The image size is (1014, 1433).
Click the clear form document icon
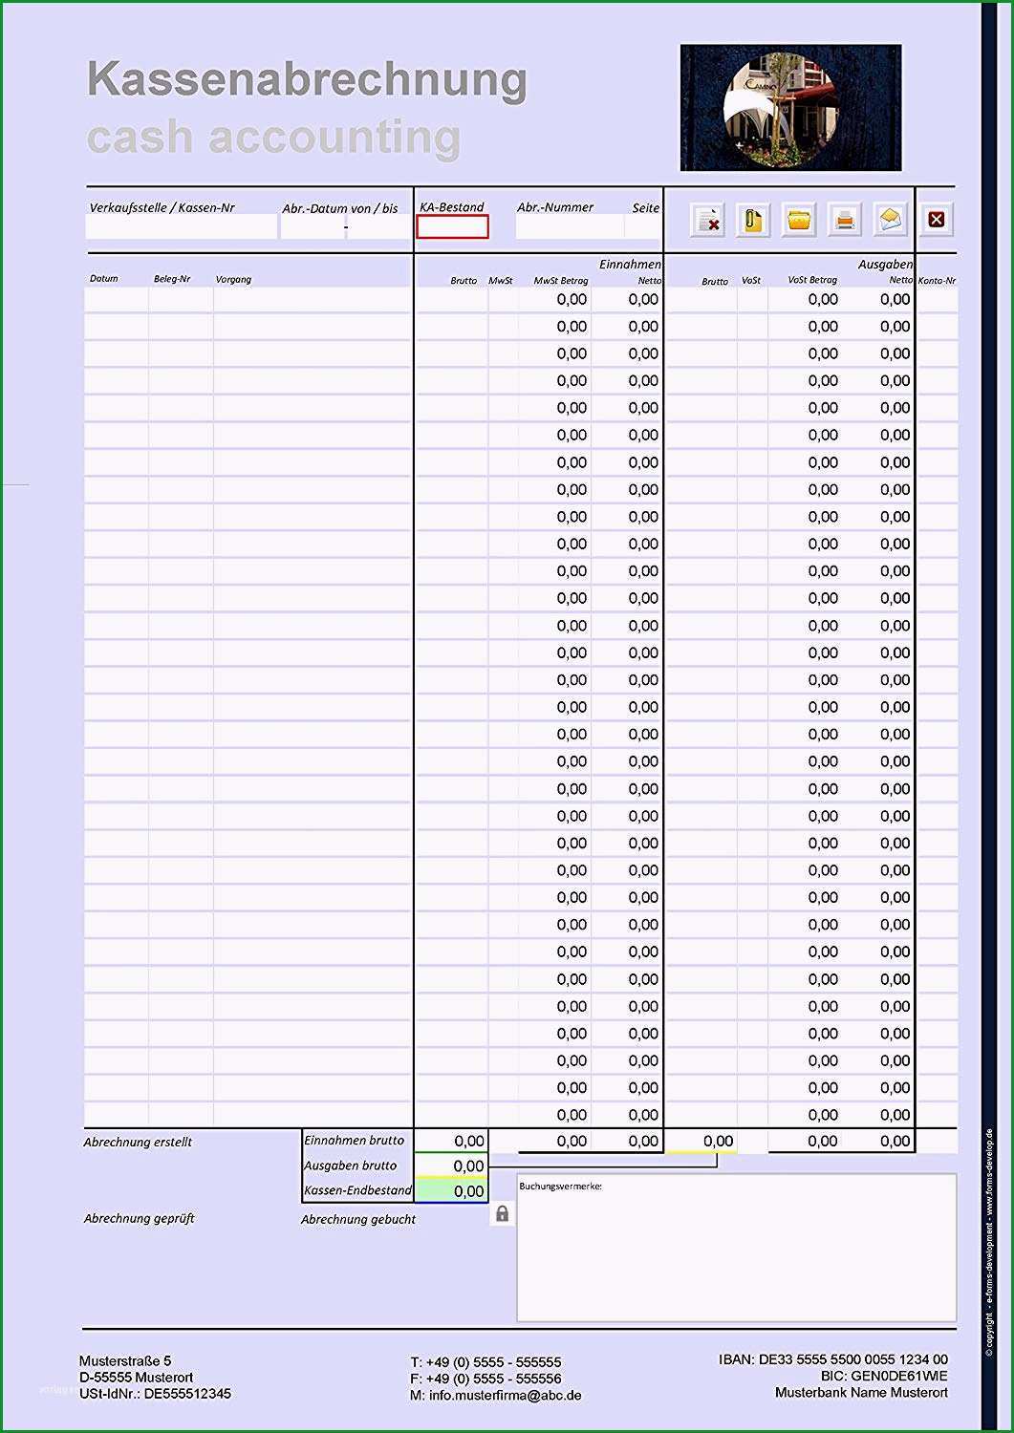click(x=707, y=220)
